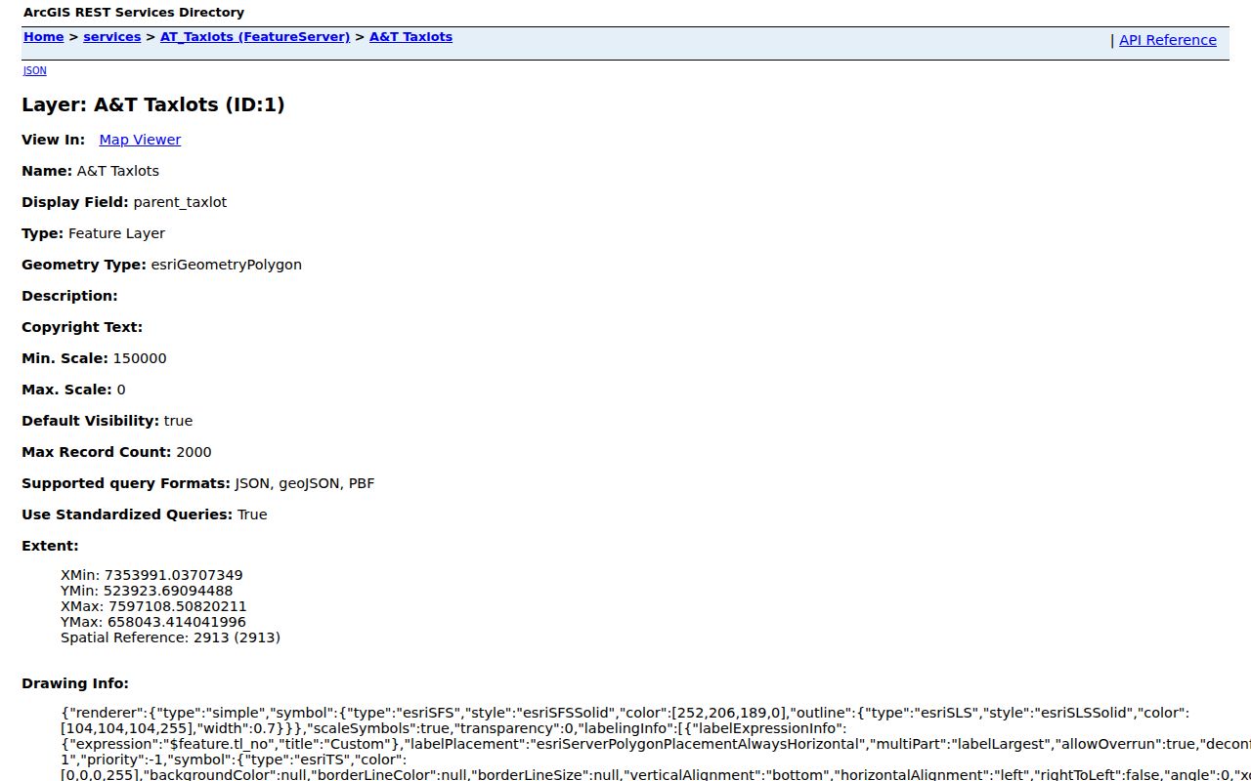
Task: Click the 'Use Standardized Queries: True' text
Action: (x=144, y=514)
